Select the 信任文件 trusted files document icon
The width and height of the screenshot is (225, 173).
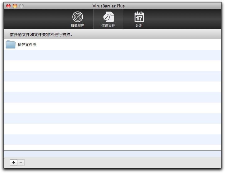point(108,17)
